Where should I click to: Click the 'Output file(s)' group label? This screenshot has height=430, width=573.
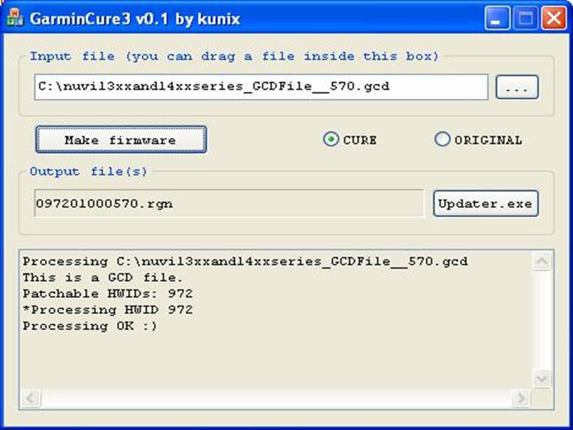point(88,171)
